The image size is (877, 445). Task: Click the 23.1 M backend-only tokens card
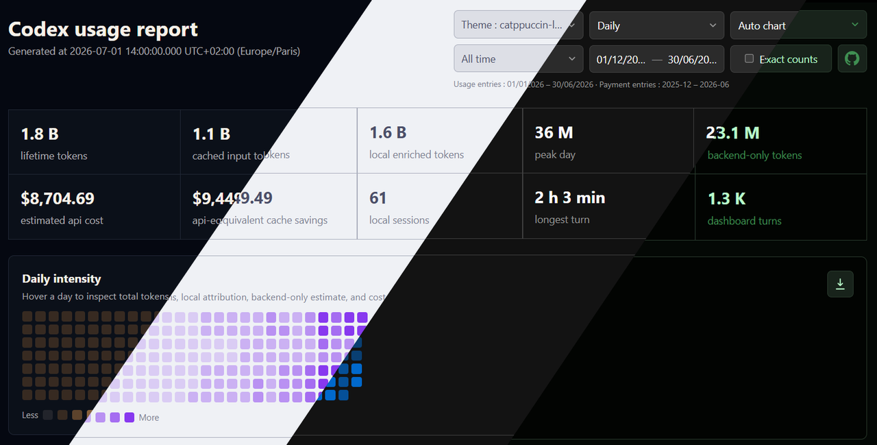780,141
